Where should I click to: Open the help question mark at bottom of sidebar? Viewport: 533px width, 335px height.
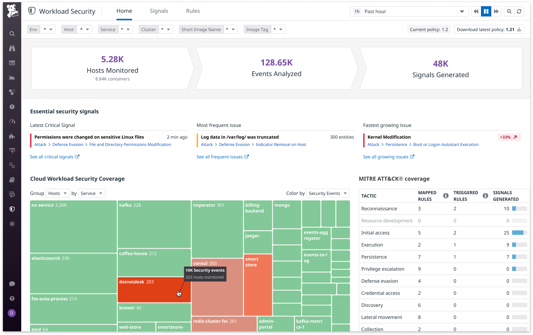coord(12,298)
